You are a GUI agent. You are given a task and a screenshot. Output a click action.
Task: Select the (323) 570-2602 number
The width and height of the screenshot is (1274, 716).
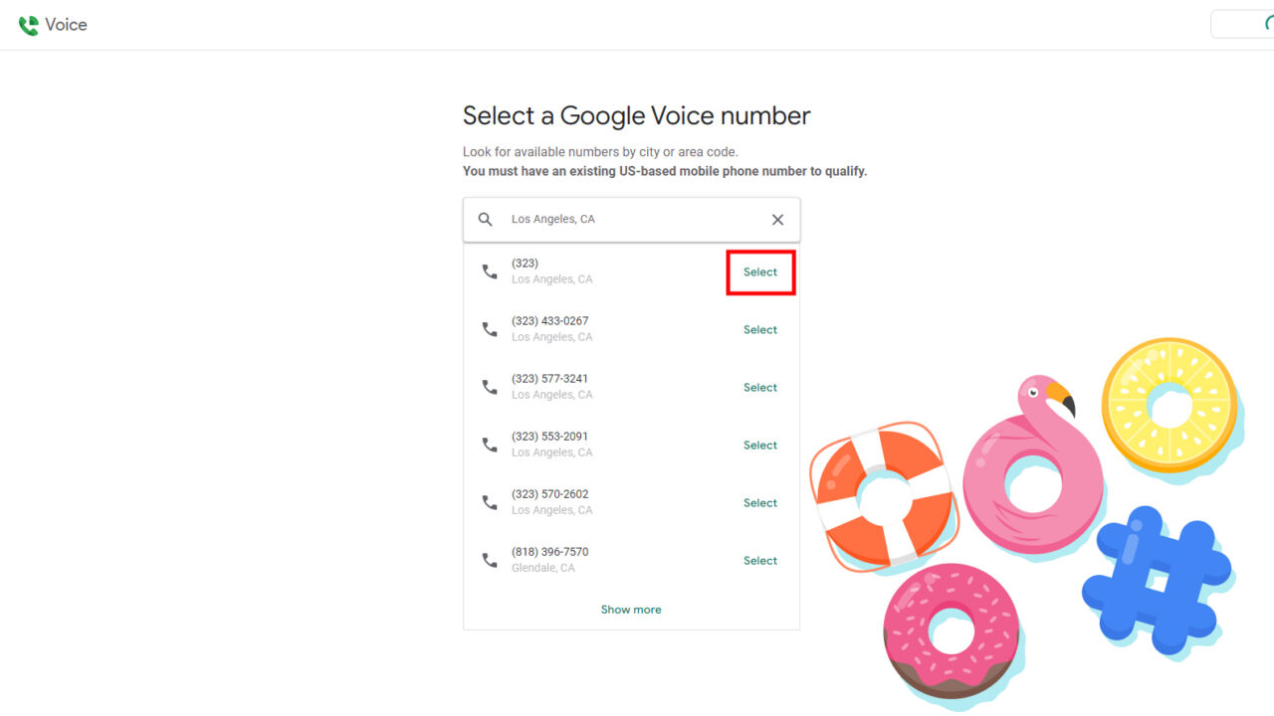759,502
